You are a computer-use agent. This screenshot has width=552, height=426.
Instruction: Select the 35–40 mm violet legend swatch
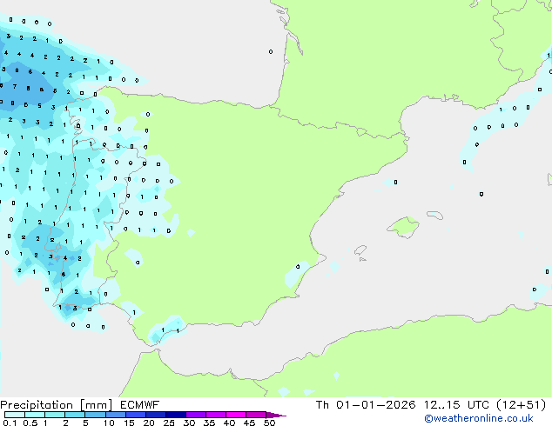tap(215, 415)
